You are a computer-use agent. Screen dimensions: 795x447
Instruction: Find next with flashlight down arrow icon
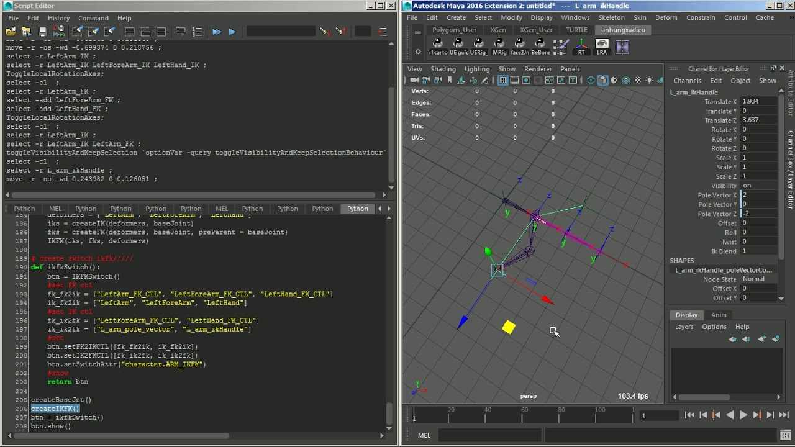pos(324,31)
